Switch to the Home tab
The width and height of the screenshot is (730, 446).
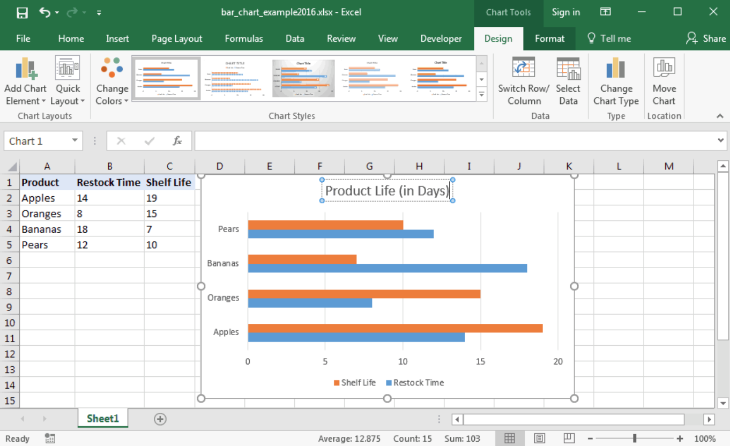point(71,39)
